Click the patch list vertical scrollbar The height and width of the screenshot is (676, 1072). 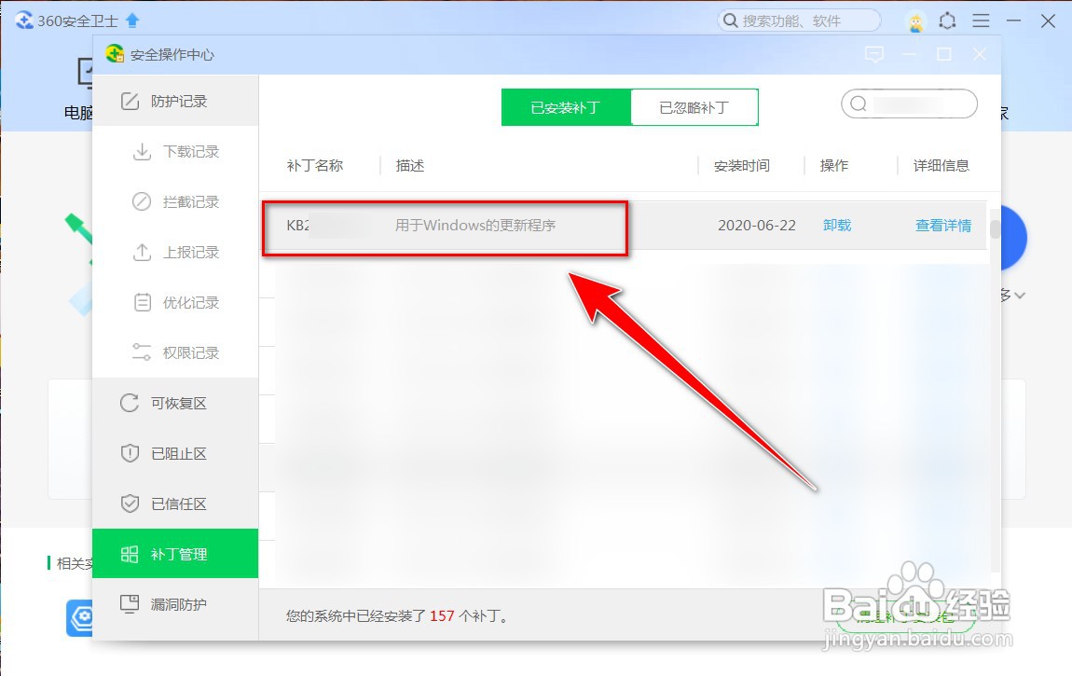click(x=995, y=229)
